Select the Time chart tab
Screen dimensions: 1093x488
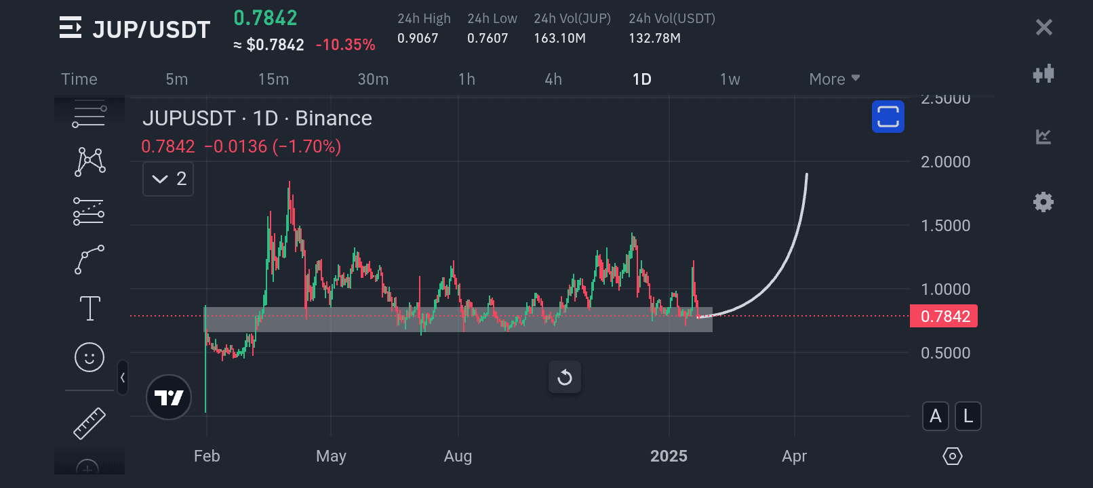click(79, 79)
